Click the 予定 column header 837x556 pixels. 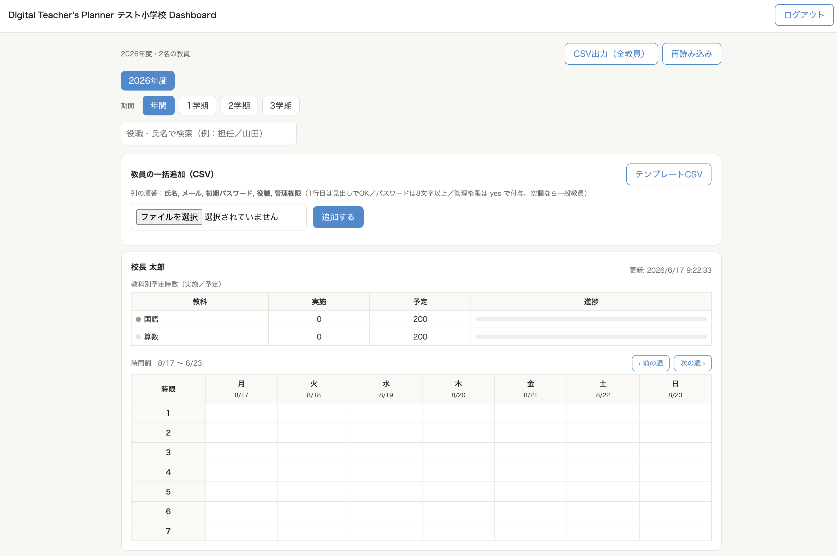tap(420, 301)
